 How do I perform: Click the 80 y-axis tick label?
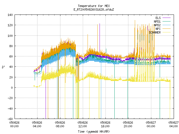(x=11, y=46)
